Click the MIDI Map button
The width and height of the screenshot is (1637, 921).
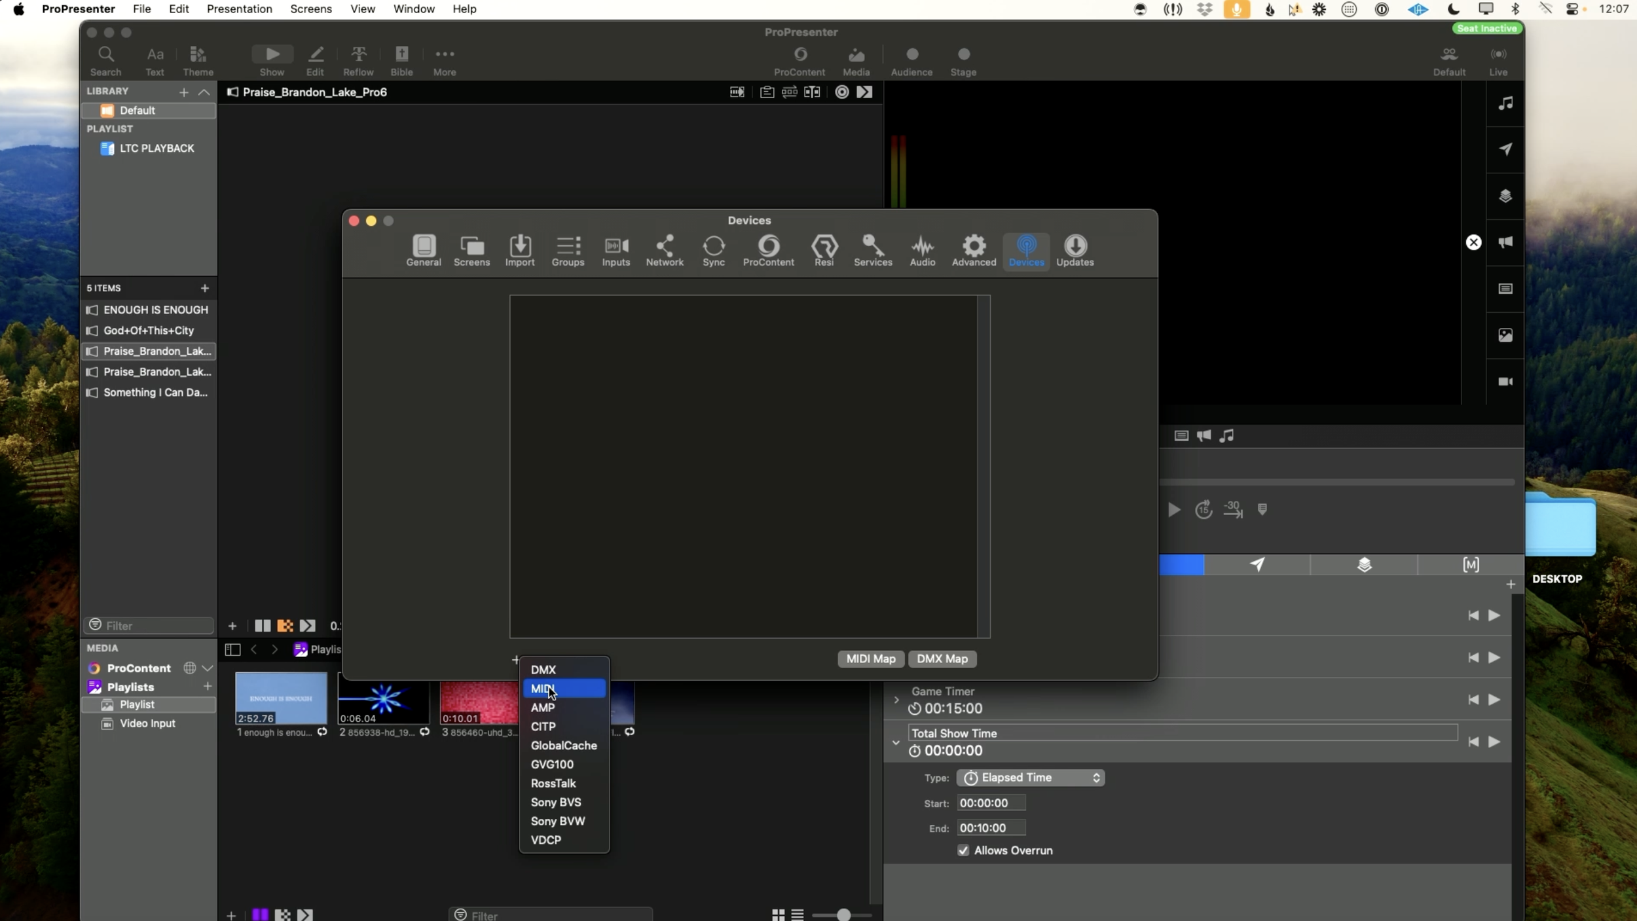click(870, 659)
